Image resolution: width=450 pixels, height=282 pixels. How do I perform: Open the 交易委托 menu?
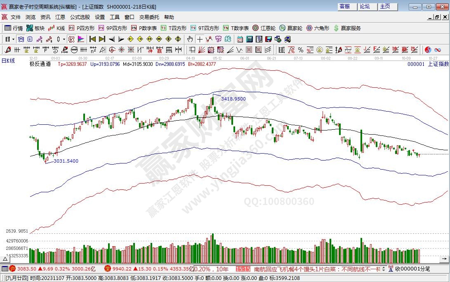[x=149, y=17]
